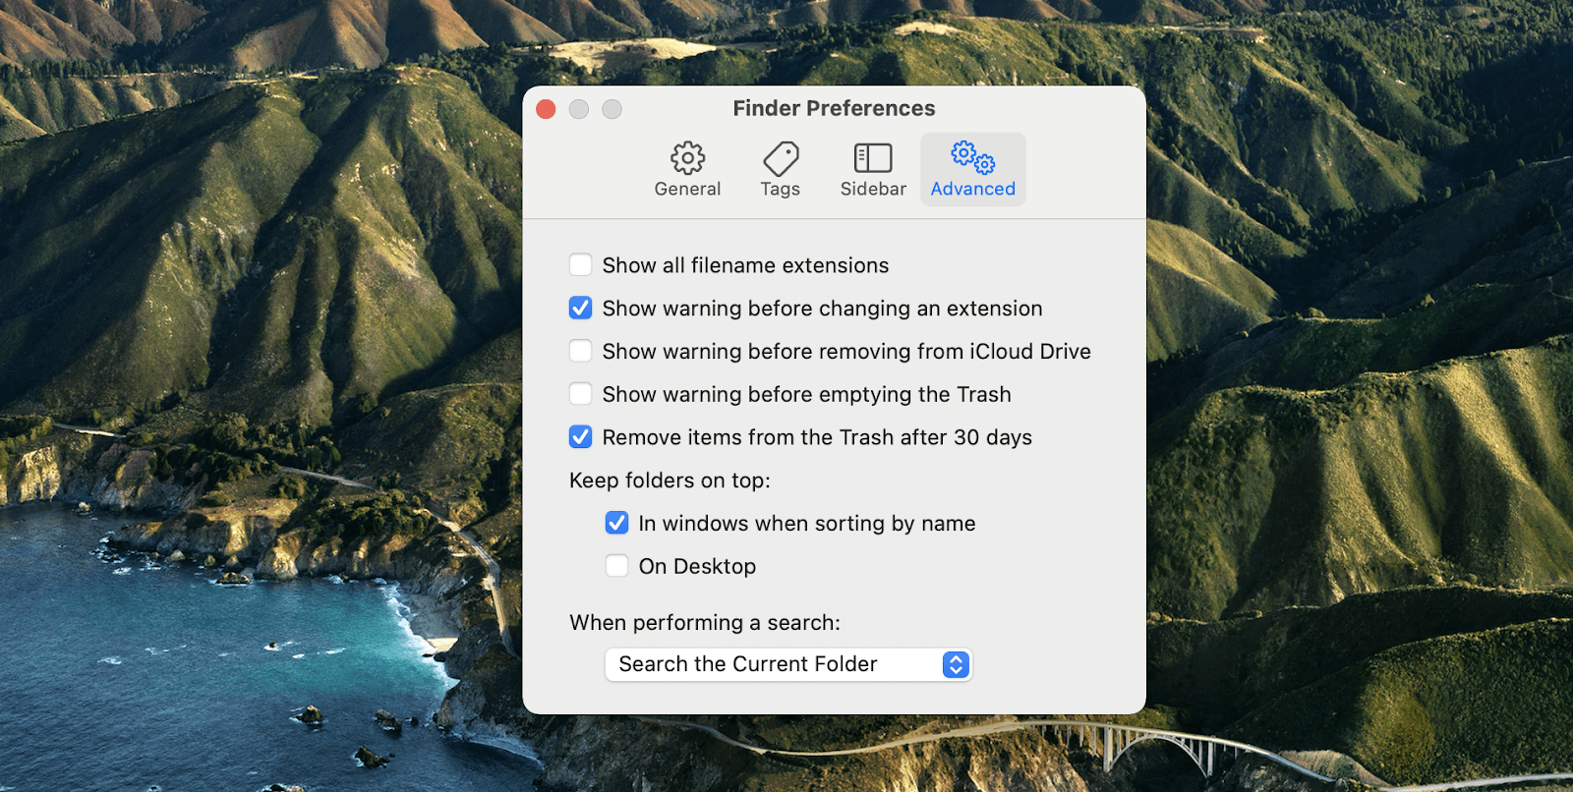Image resolution: width=1573 pixels, height=792 pixels.
Task: Click the greyed zoom window button
Action: click(x=612, y=109)
